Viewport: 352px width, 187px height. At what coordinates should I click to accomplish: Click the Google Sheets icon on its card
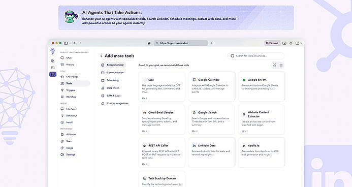click(244, 80)
